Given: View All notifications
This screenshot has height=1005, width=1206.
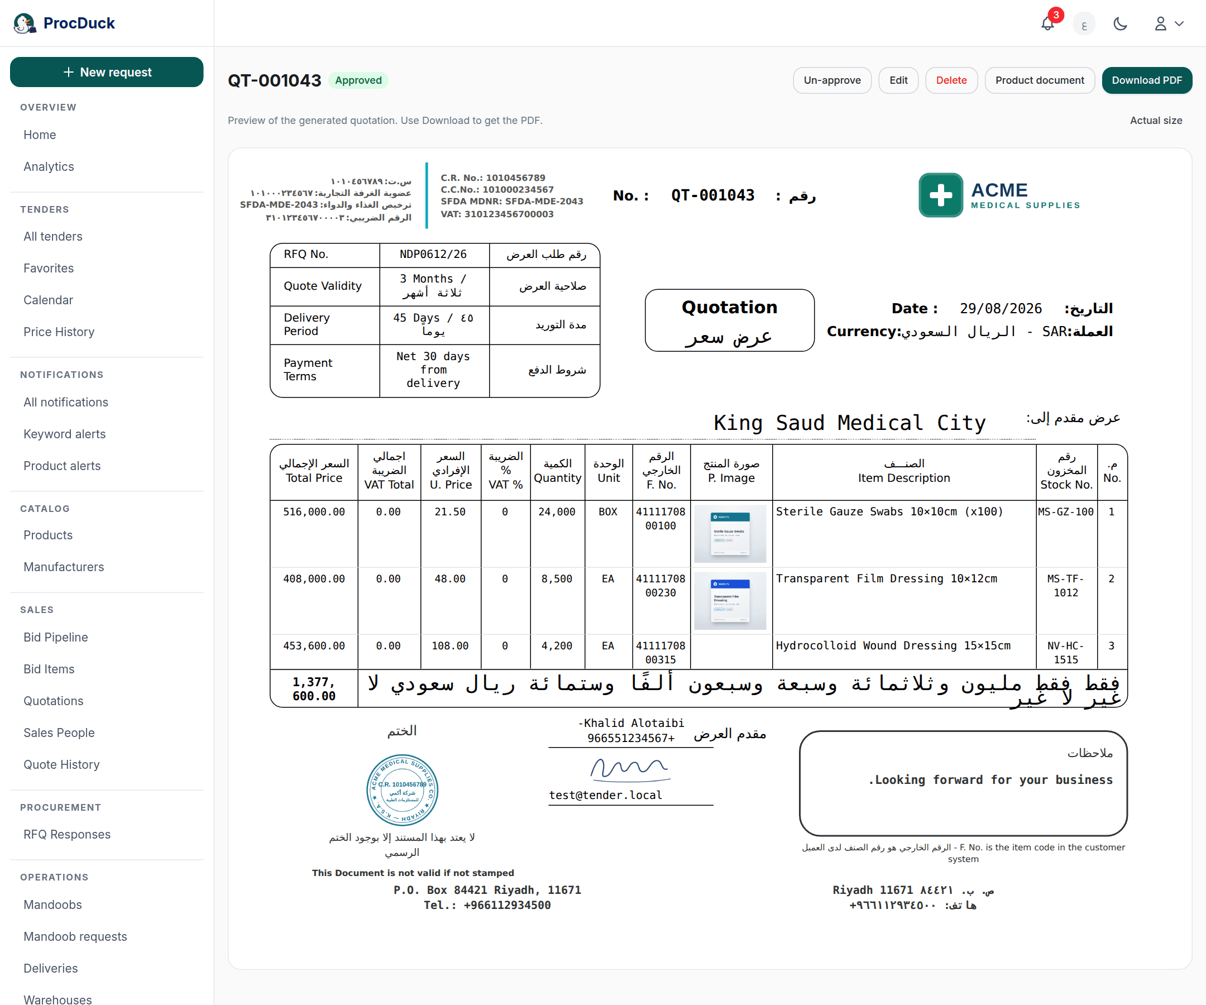Looking at the screenshot, I should 66,403.
